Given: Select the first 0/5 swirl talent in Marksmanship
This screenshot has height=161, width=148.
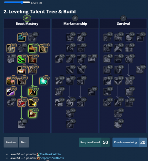Looking at the screenshot, I should 70,37.
